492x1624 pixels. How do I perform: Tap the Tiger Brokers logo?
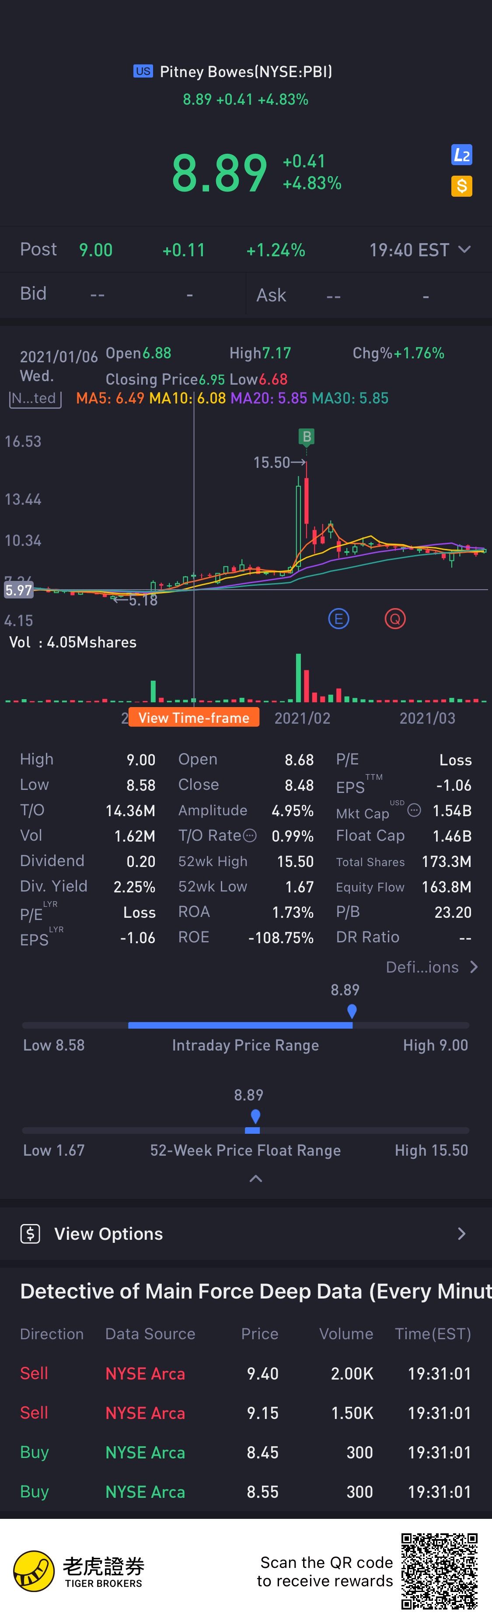(x=34, y=1571)
